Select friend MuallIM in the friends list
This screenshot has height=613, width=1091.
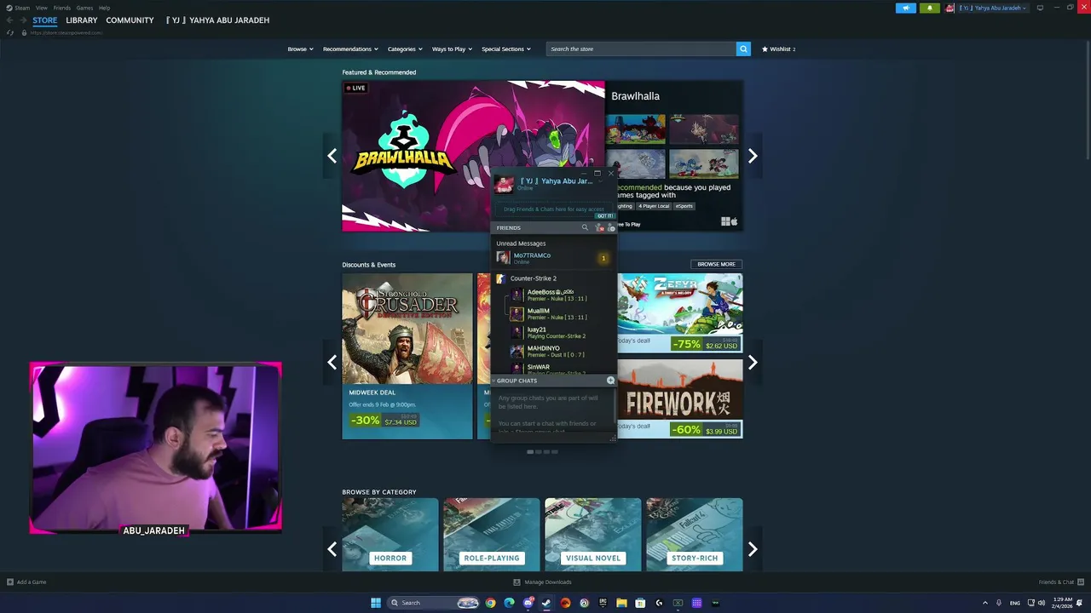[552, 313]
